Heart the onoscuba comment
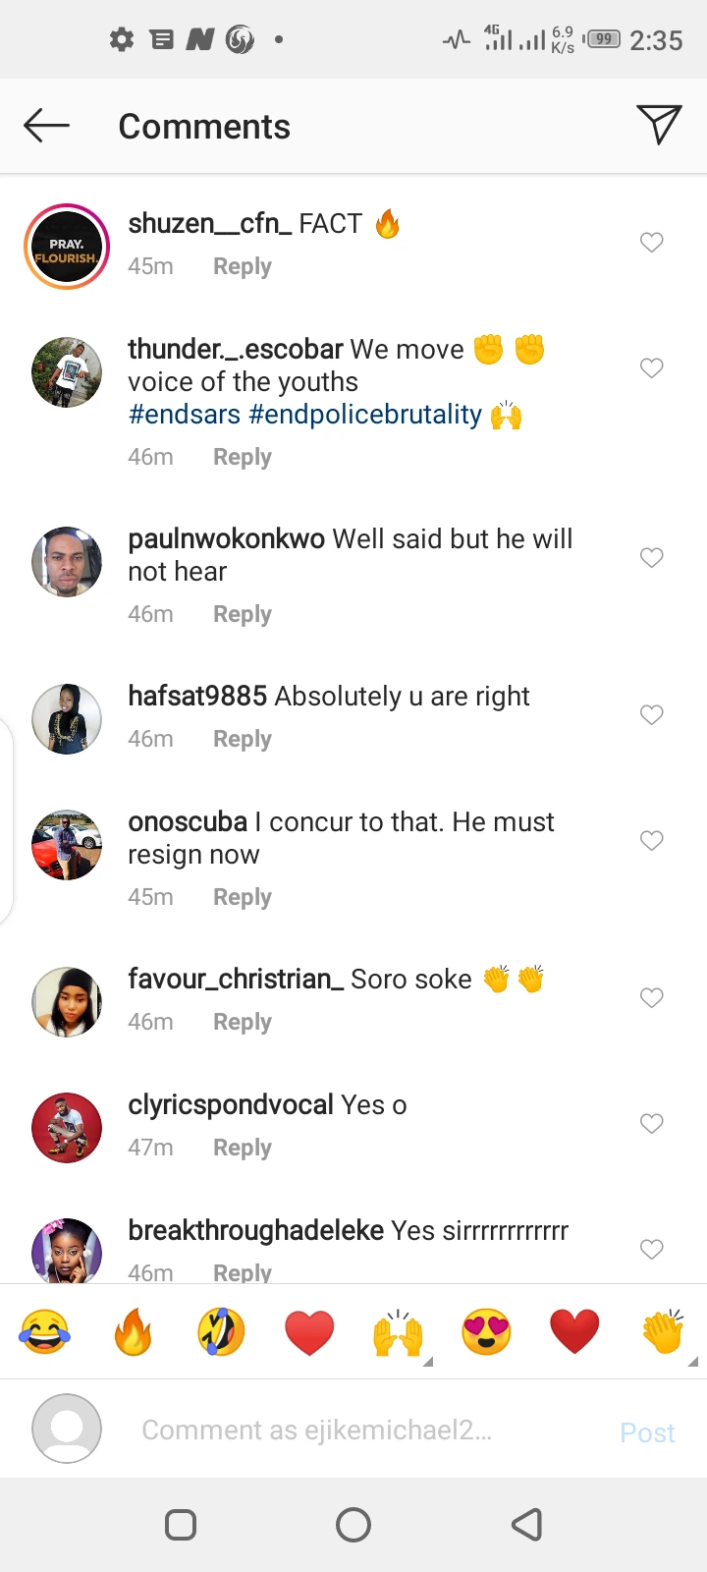Image resolution: width=707 pixels, height=1572 pixels. coord(652,840)
